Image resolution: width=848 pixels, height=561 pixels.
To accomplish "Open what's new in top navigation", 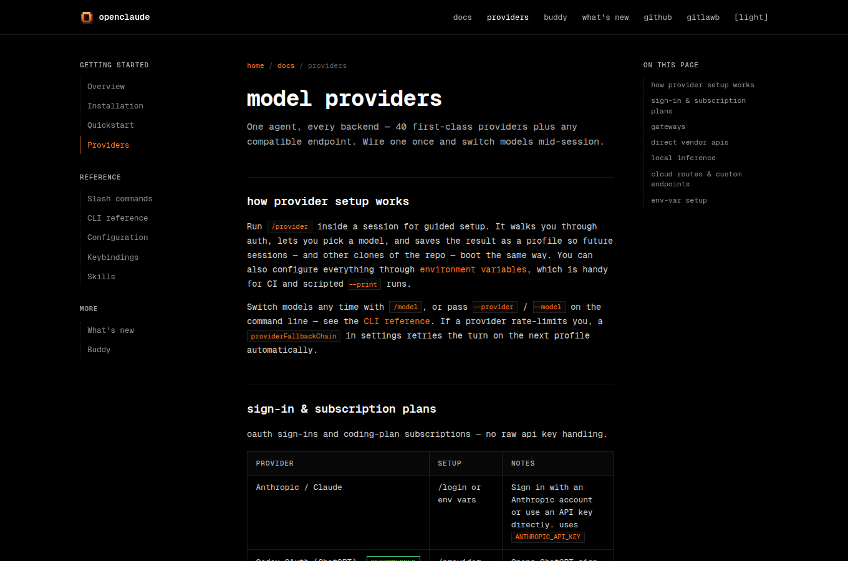I will (x=605, y=17).
